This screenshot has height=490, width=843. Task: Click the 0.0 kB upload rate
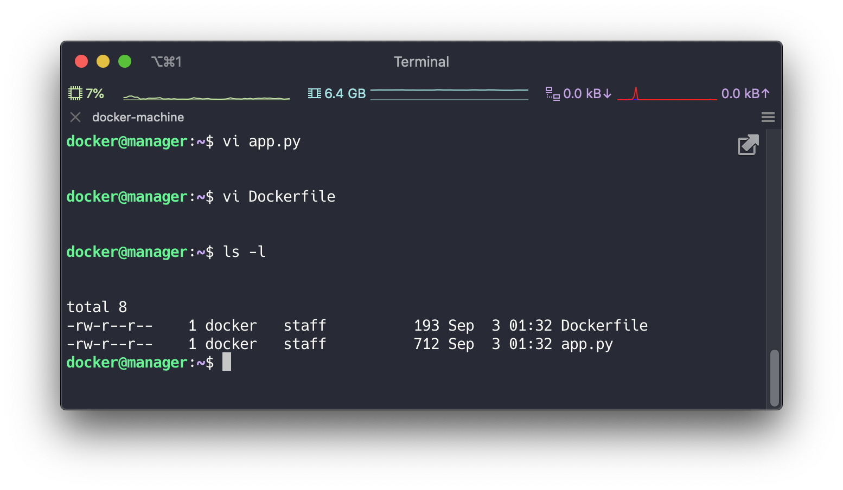pyautogui.click(x=745, y=93)
